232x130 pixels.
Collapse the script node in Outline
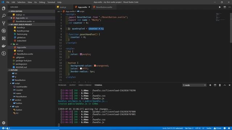point(11,83)
